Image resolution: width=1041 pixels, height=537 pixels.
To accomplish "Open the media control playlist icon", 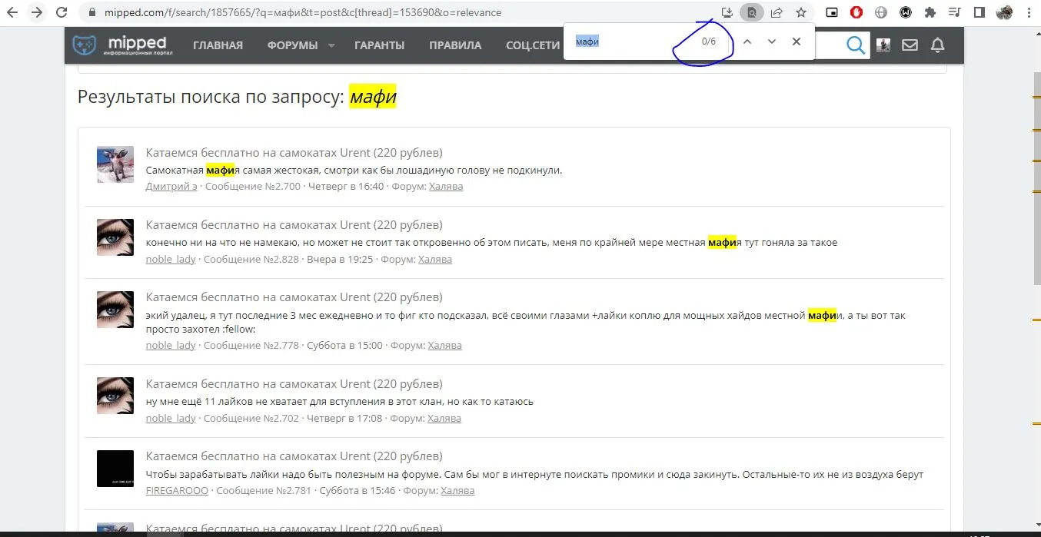I will (955, 12).
